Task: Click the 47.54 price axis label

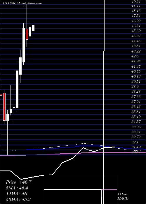Action: [136, 16]
